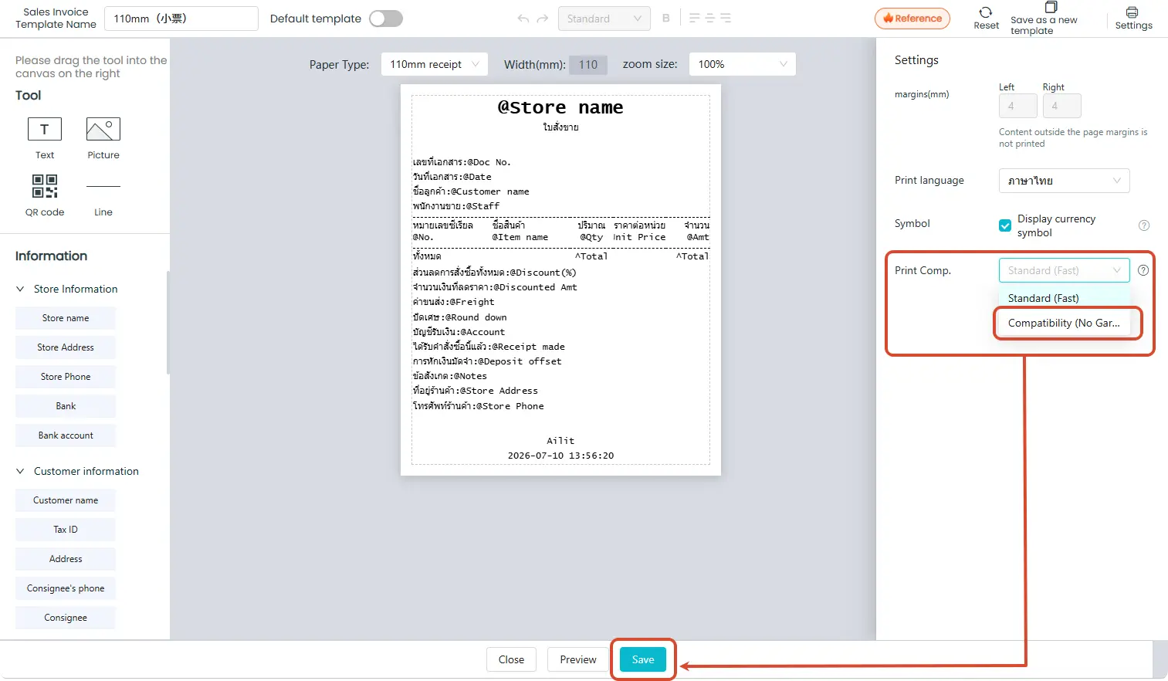Screen dimensions: 1168x681
Task: Click the Address field chip
Action: coord(66,559)
